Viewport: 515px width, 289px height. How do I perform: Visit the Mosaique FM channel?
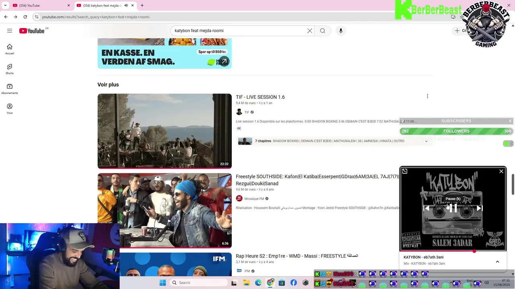coord(254,199)
